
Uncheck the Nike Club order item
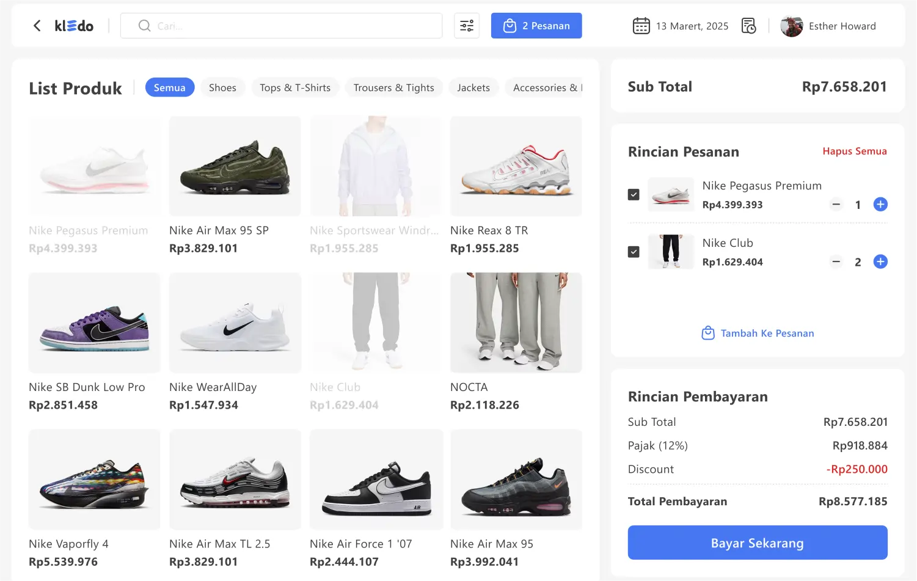pos(634,251)
